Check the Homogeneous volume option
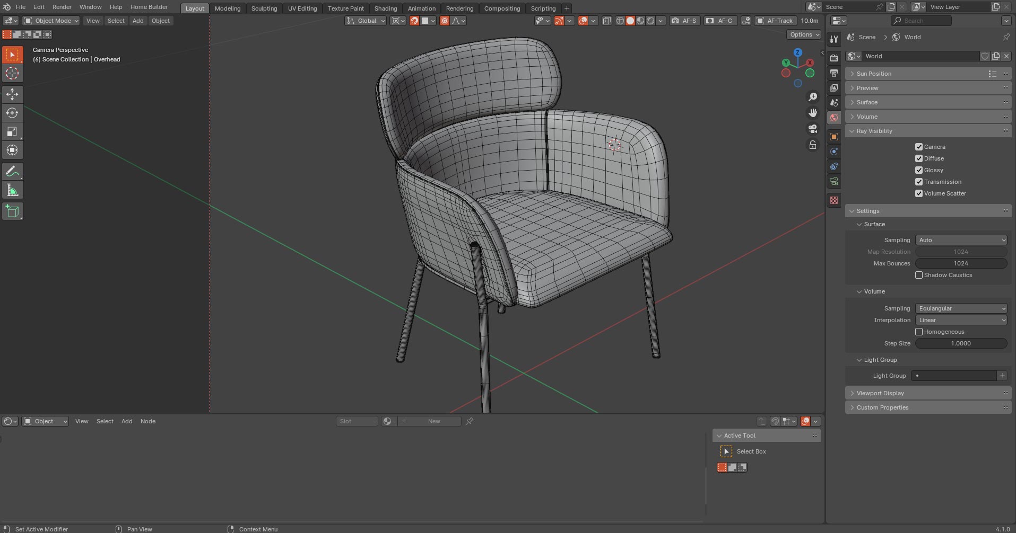The image size is (1016, 533). [919, 331]
